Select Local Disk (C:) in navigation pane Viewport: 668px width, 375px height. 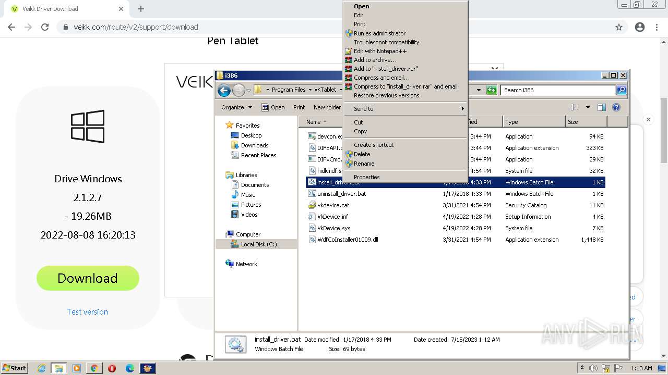258,244
